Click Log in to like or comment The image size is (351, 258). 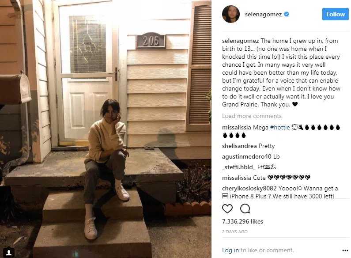(x=230, y=250)
